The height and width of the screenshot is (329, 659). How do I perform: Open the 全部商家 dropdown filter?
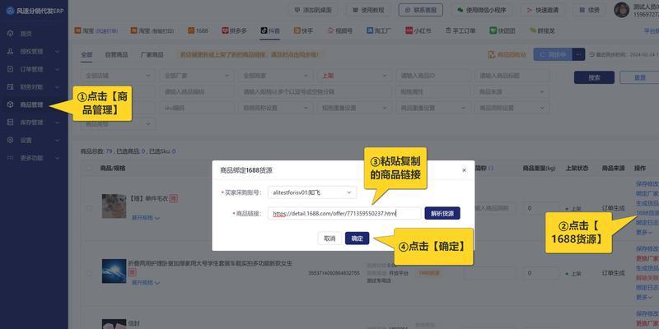pos(276,76)
